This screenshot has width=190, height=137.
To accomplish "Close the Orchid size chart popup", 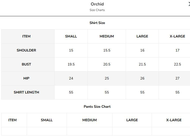I will coord(189,4).
